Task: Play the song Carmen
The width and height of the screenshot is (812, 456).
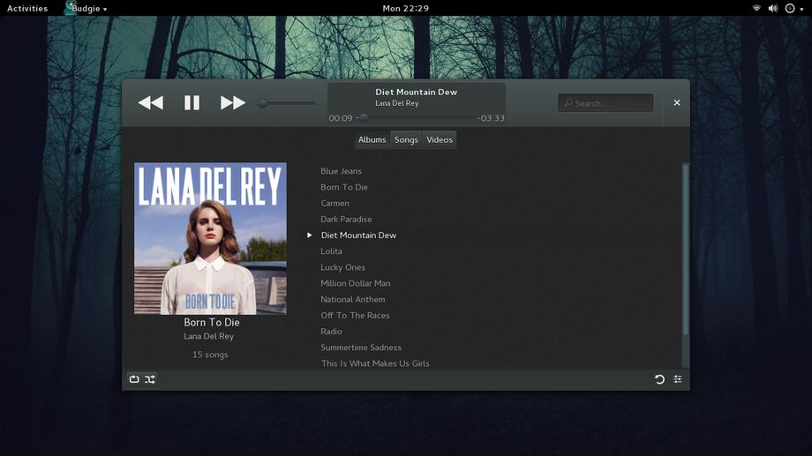Action: pos(335,204)
